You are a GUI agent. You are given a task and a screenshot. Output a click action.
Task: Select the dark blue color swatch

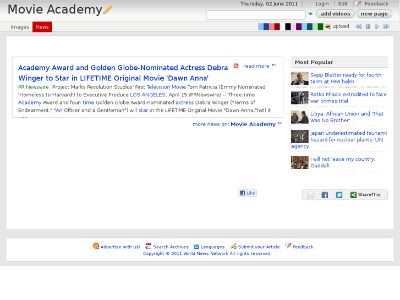tap(266, 27)
